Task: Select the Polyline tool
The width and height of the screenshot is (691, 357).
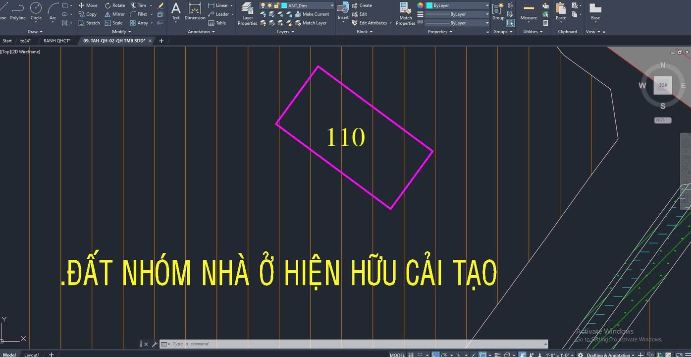Action: [17, 11]
